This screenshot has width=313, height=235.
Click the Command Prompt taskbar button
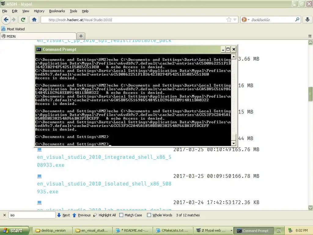pos(253,230)
